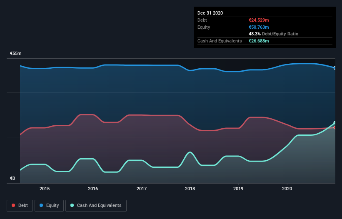Click the €24.529m debt value

[259, 20]
